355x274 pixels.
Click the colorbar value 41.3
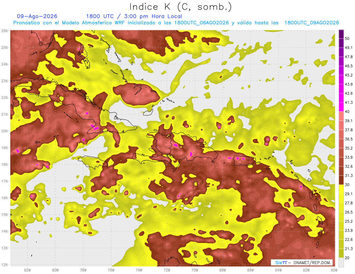point(348,103)
